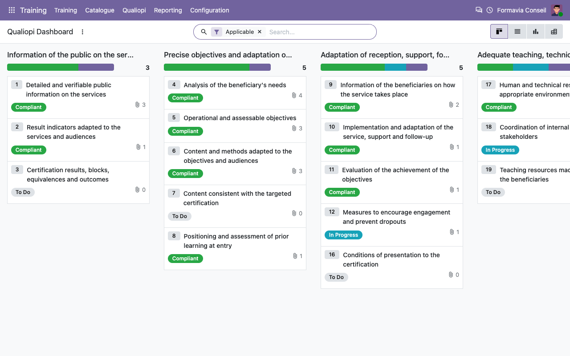The height and width of the screenshot is (356, 570).
Task: Click attachment paperclip on card 1
Action: click(138, 105)
